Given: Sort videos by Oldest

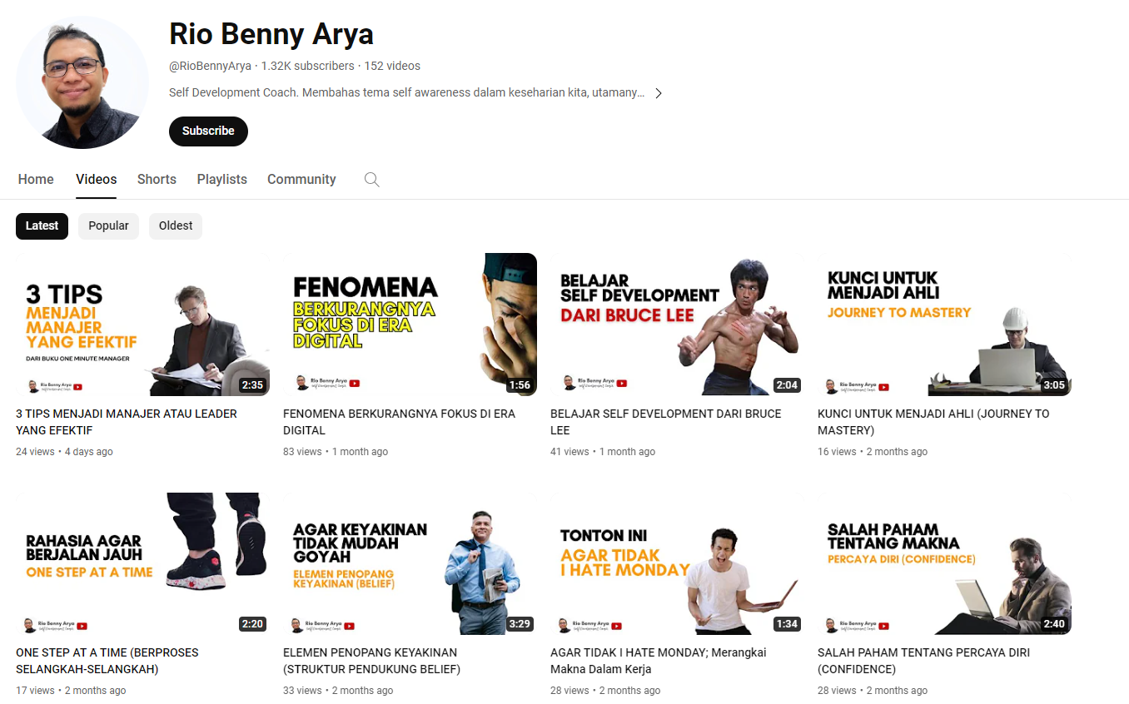Looking at the screenshot, I should click(176, 226).
